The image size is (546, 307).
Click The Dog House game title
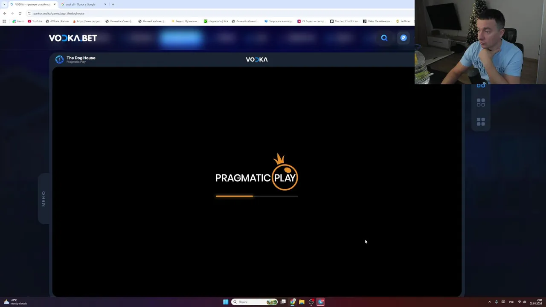81,58
